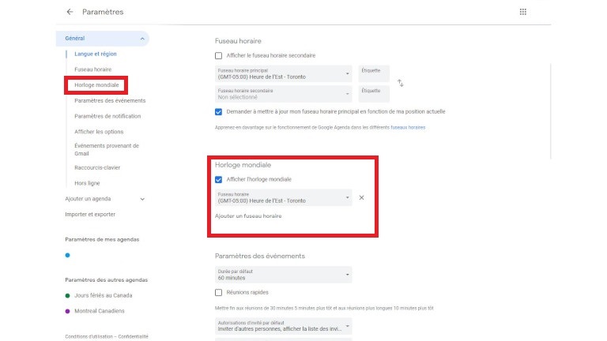Click the primary time zone Étiquette field
Viewport: 607px width, 341px height.
374,74
